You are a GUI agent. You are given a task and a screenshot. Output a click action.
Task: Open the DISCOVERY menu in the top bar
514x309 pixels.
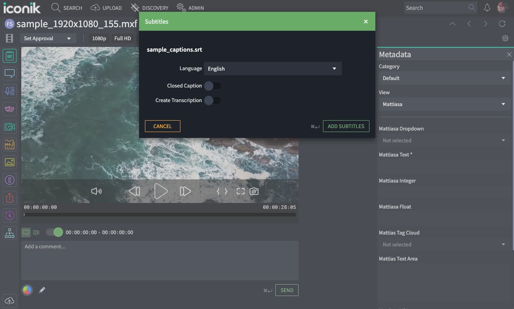(149, 7)
